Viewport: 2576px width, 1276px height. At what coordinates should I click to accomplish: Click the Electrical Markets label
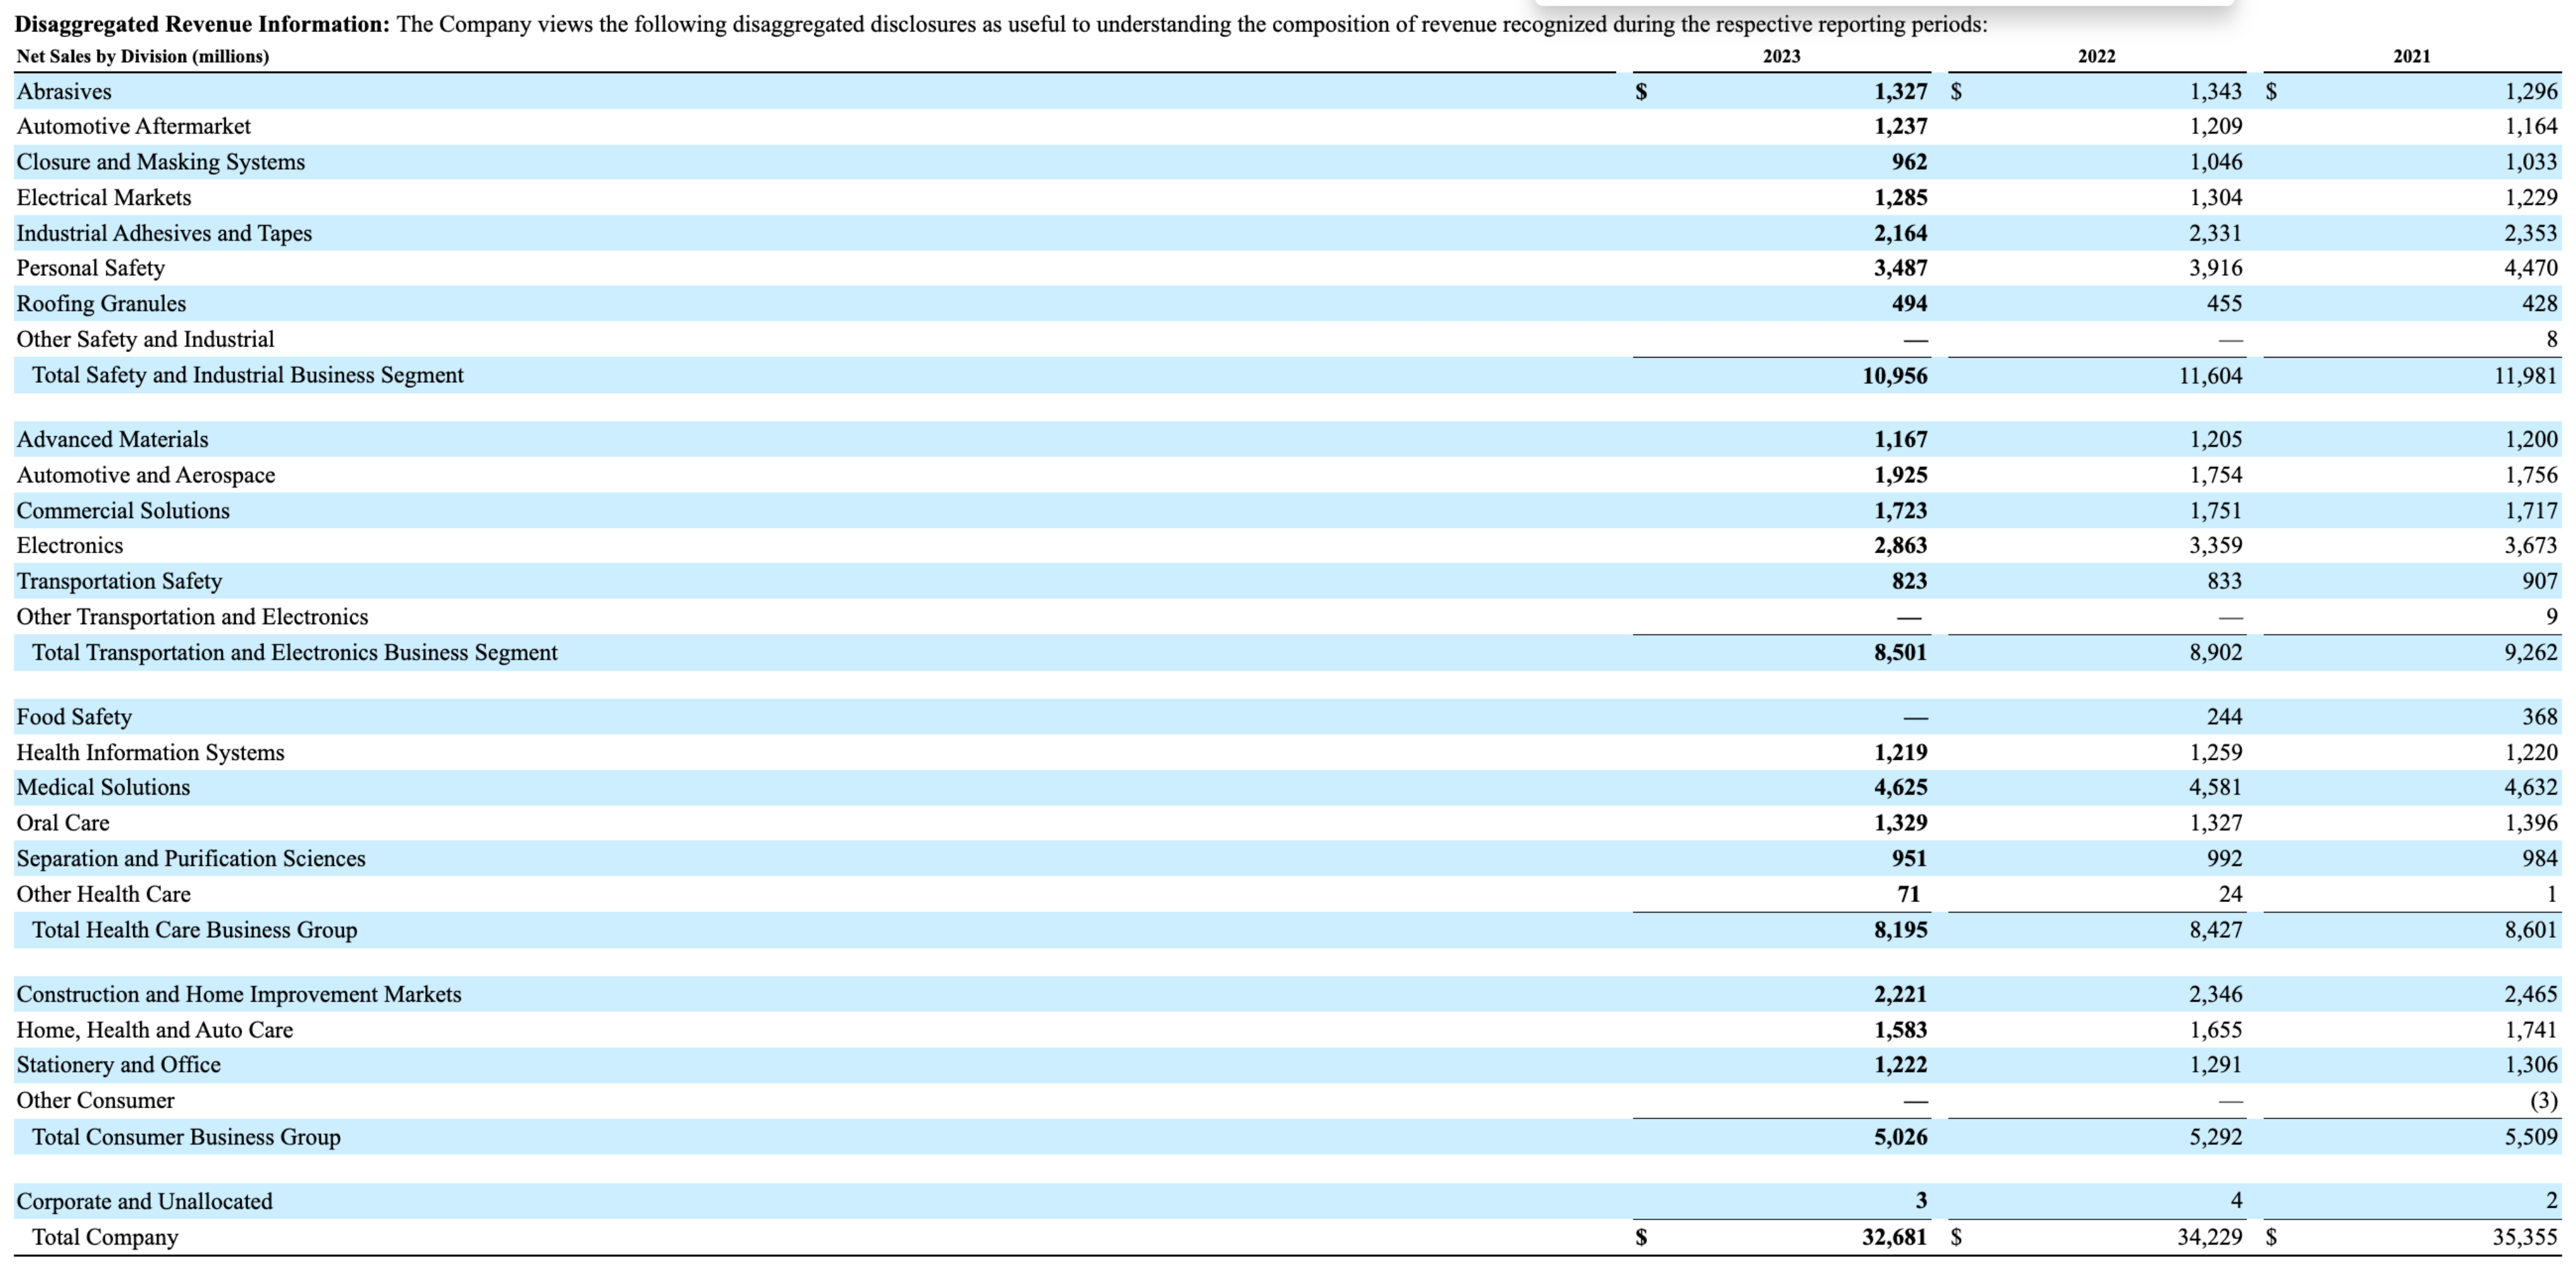[103, 197]
